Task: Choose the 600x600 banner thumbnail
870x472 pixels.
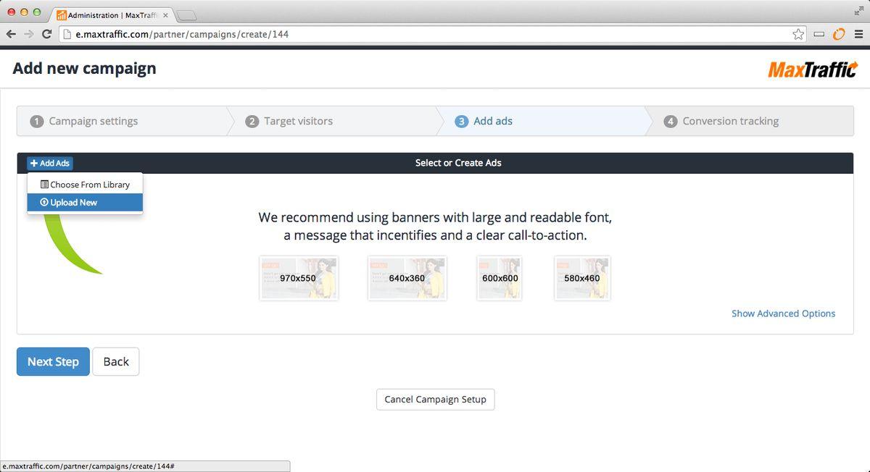Action: click(x=500, y=278)
